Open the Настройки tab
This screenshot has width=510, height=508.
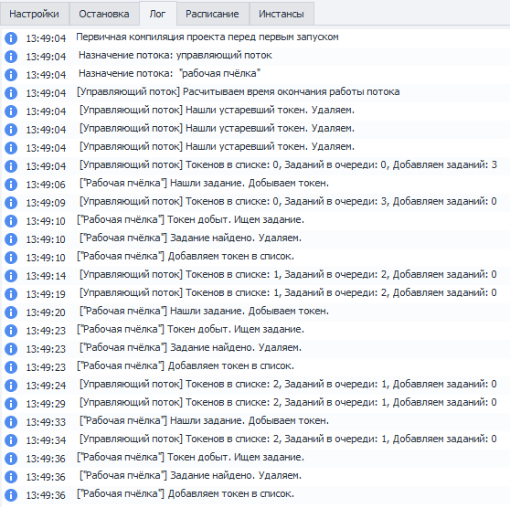[x=34, y=14]
